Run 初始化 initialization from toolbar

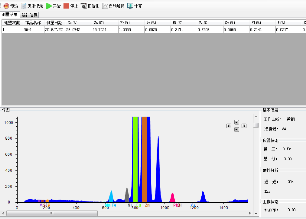click(84, 6)
